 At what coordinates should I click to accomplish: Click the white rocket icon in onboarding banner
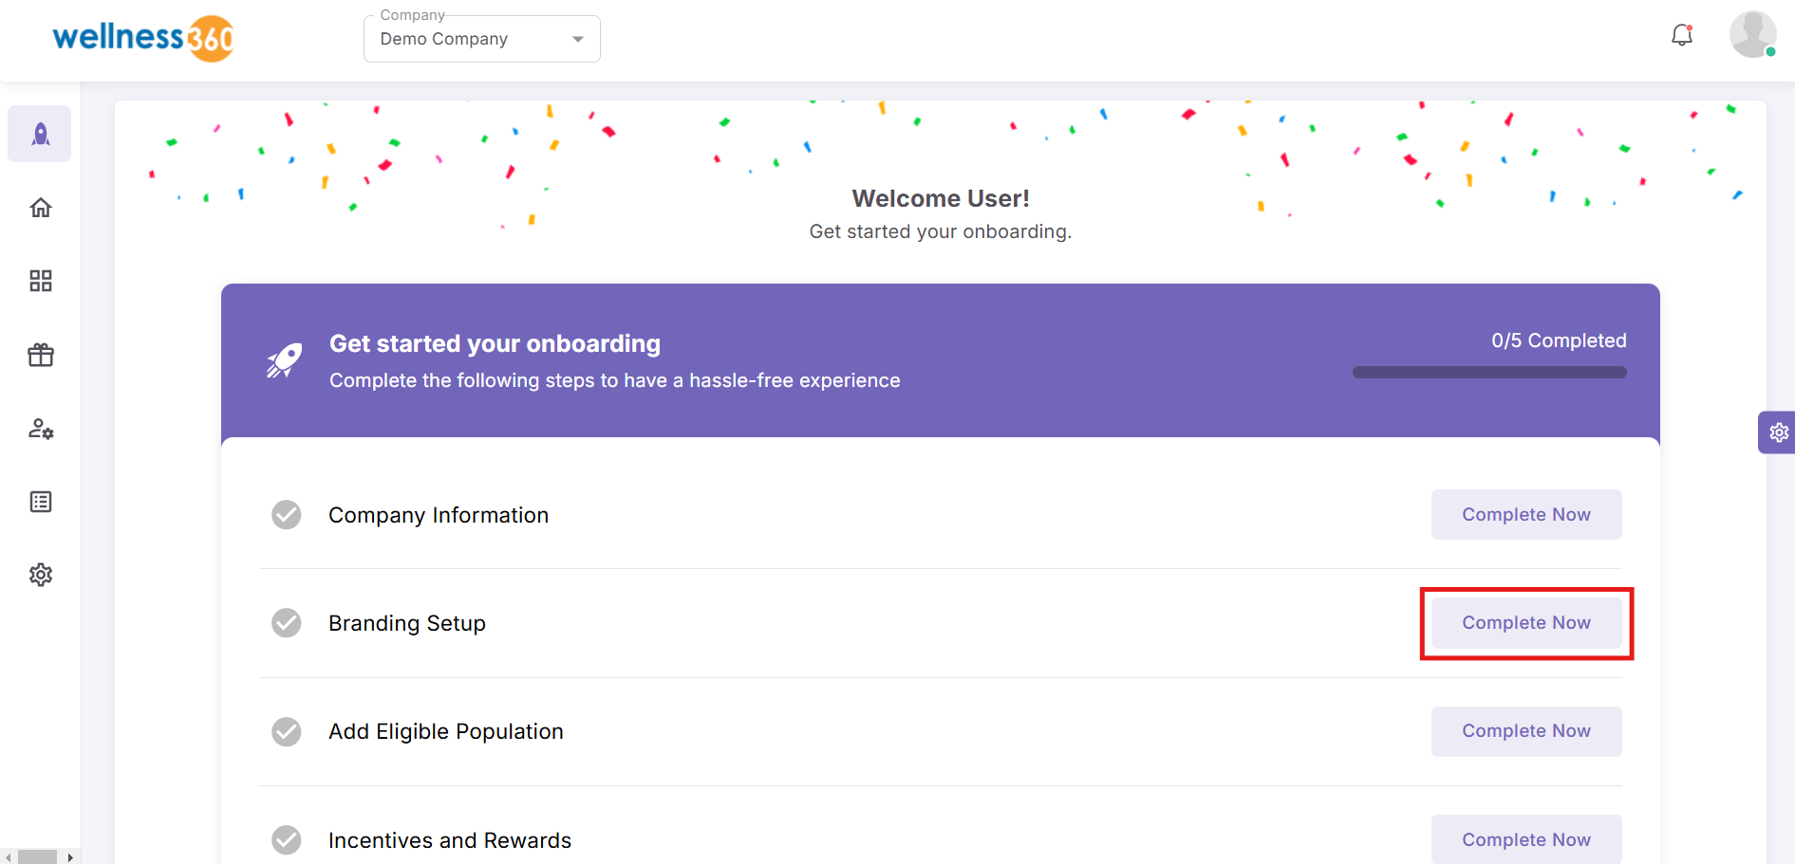pos(284,361)
